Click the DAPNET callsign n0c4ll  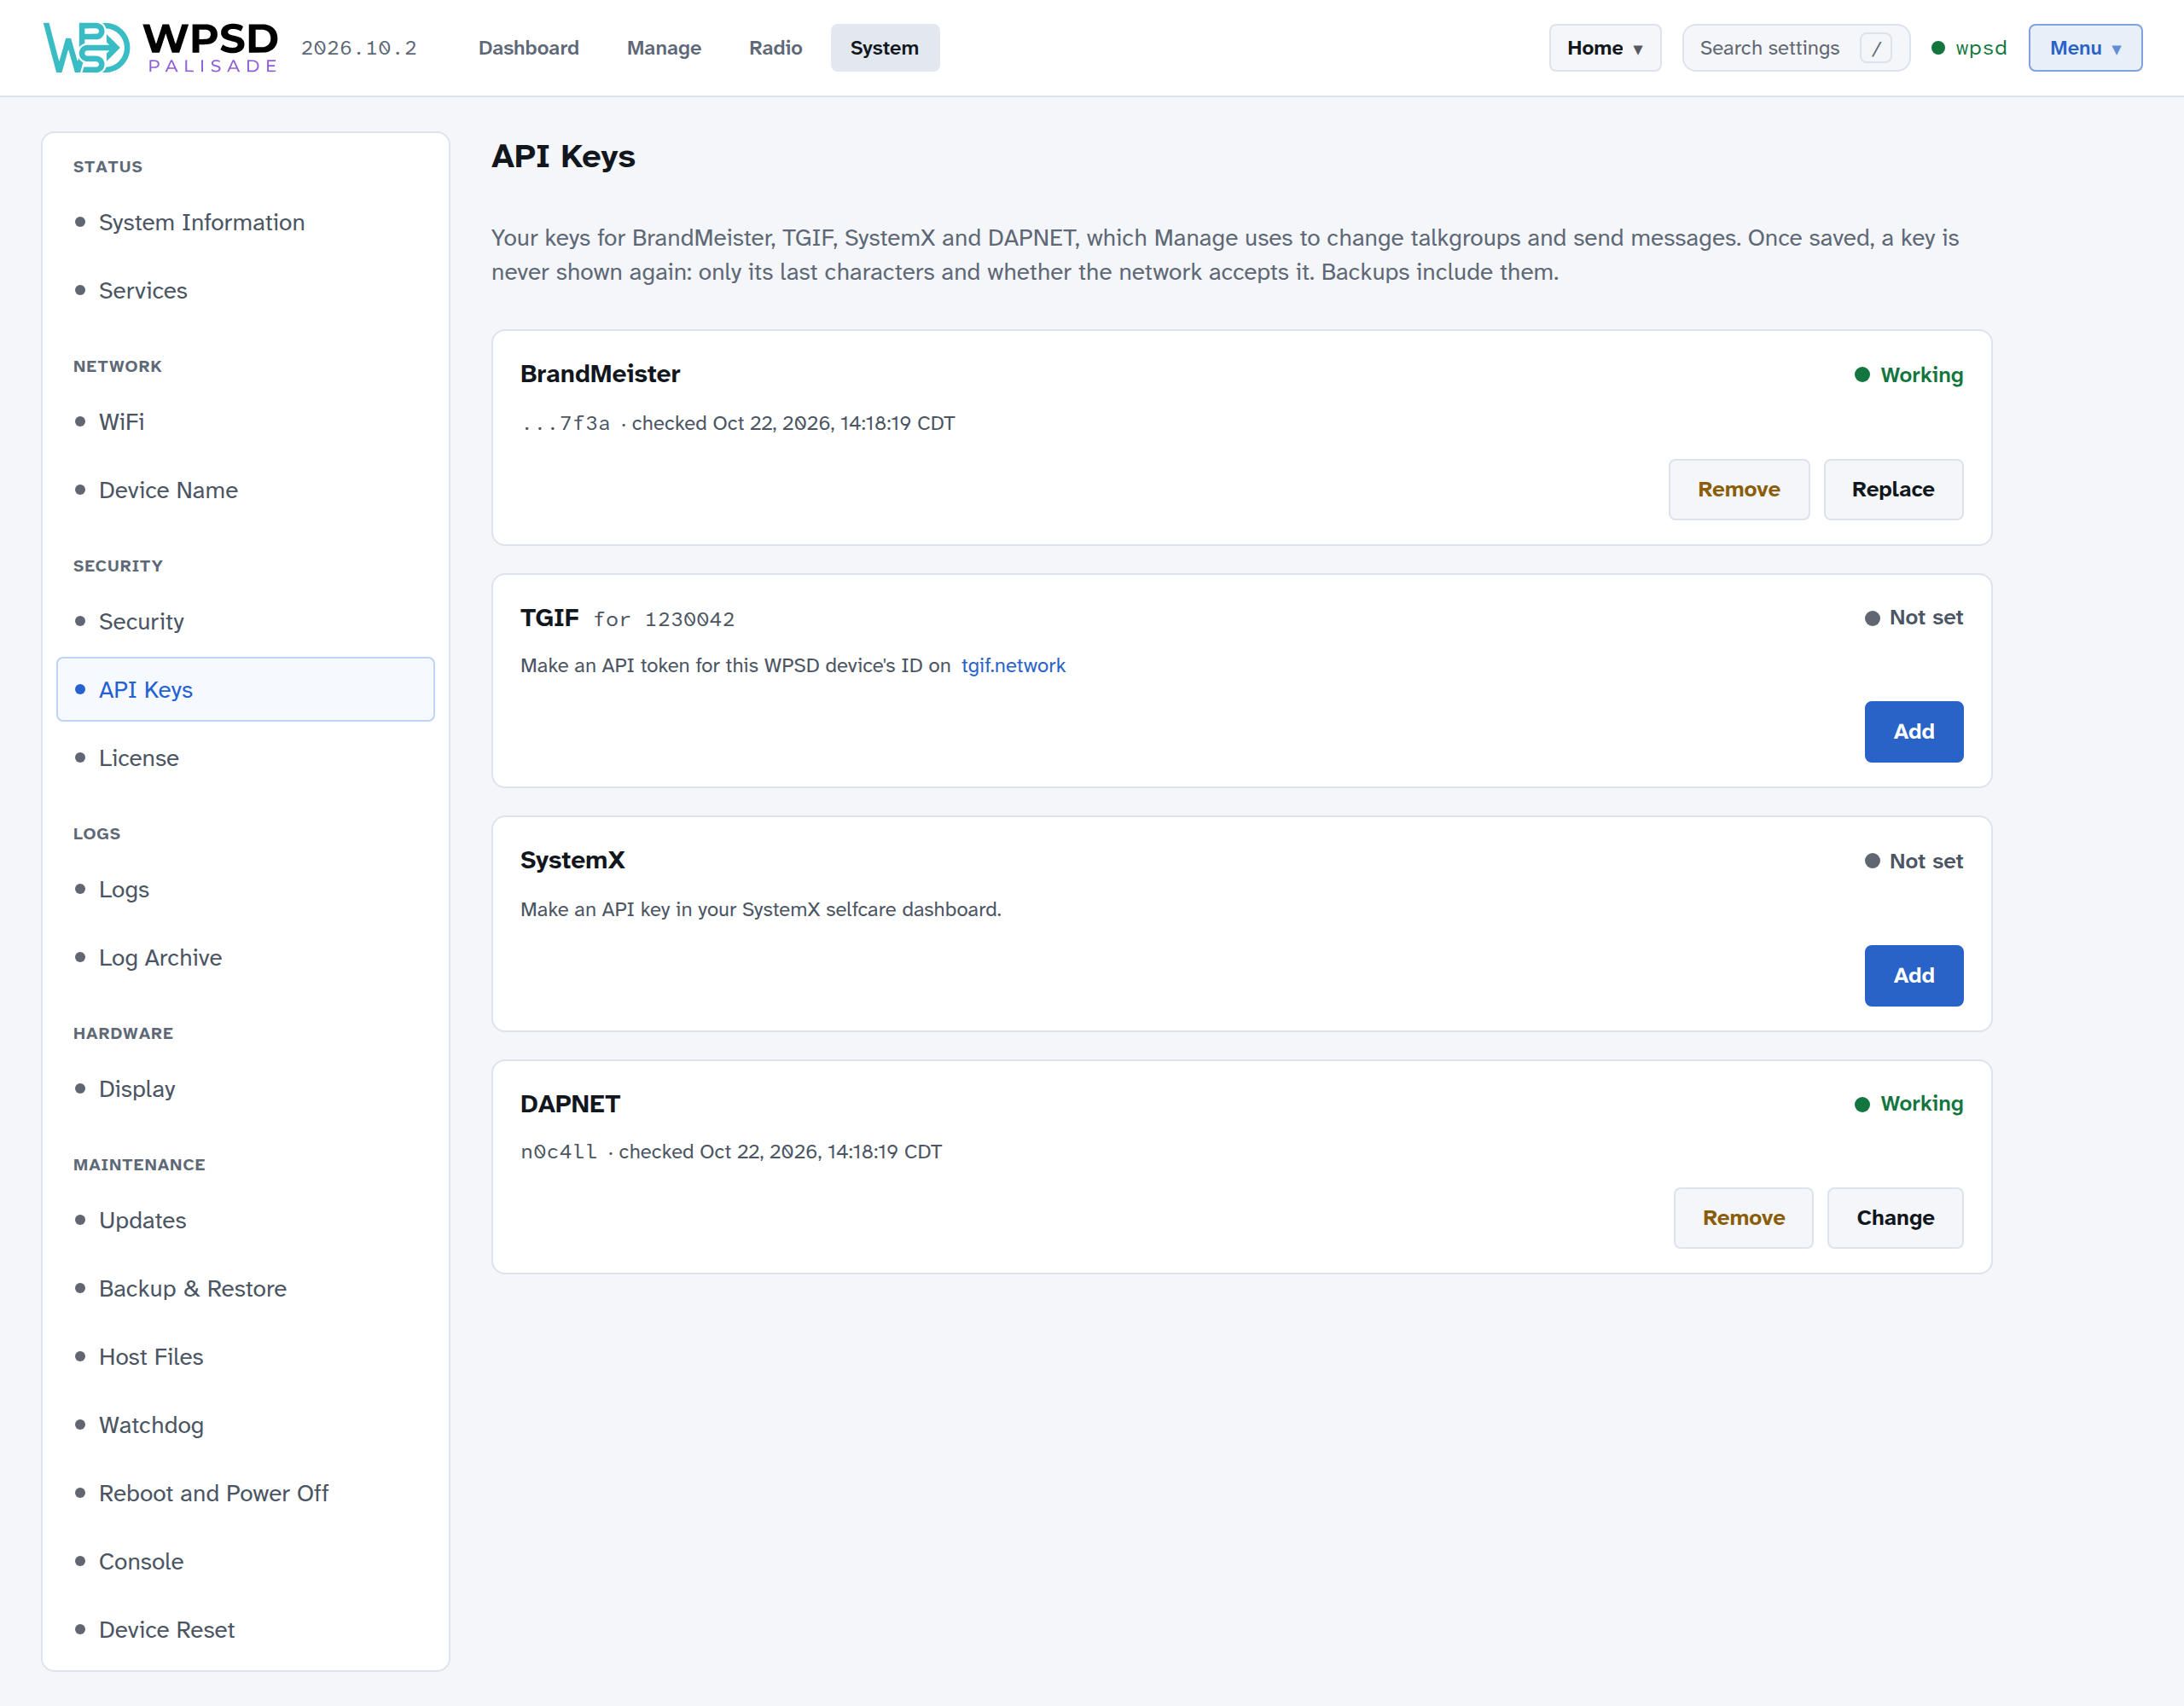tap(559, 1151)
